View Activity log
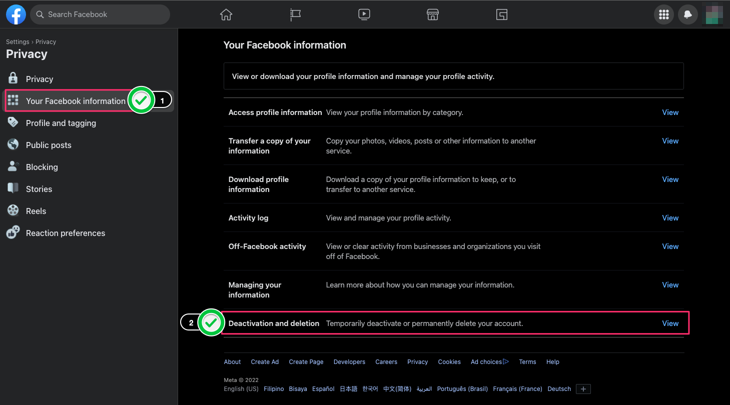 coord(670,218)
